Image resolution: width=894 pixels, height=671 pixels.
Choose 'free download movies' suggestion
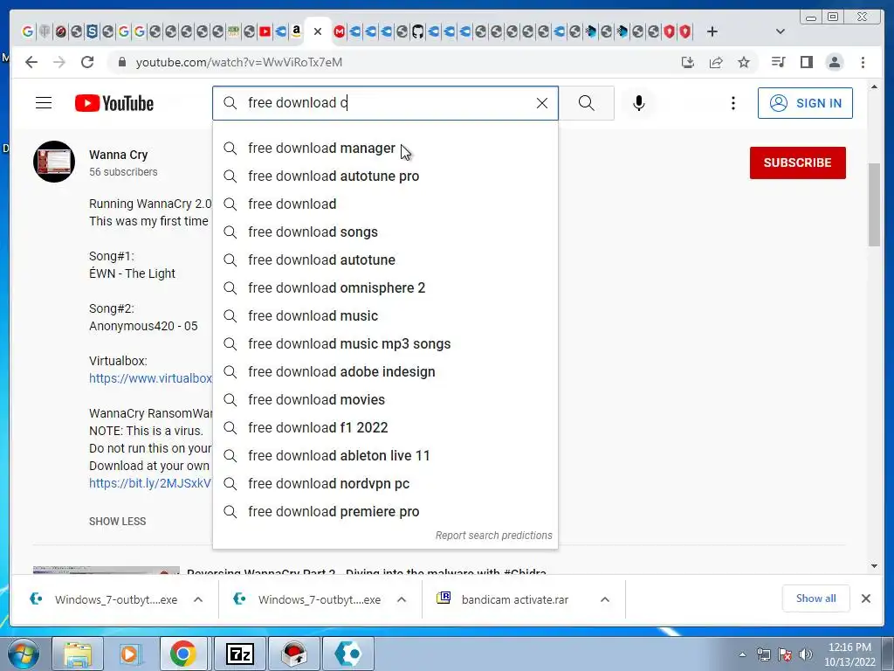[385, 400]
